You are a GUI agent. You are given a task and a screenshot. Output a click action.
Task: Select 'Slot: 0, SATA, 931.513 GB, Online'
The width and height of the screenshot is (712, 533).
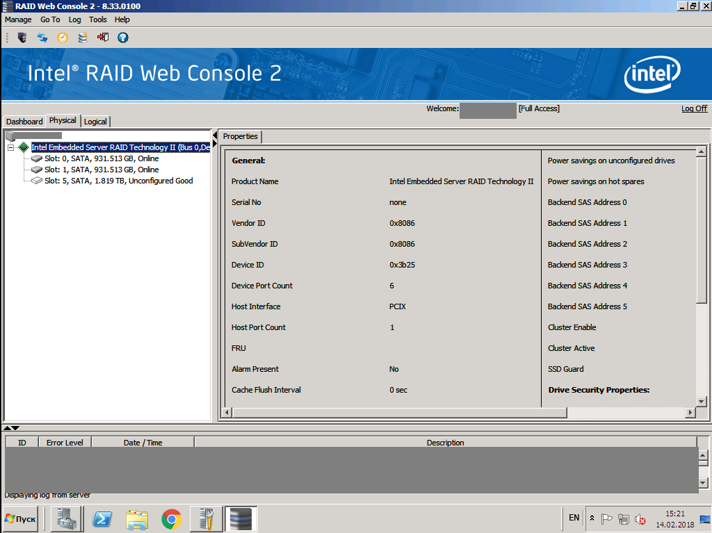point(102,158)
